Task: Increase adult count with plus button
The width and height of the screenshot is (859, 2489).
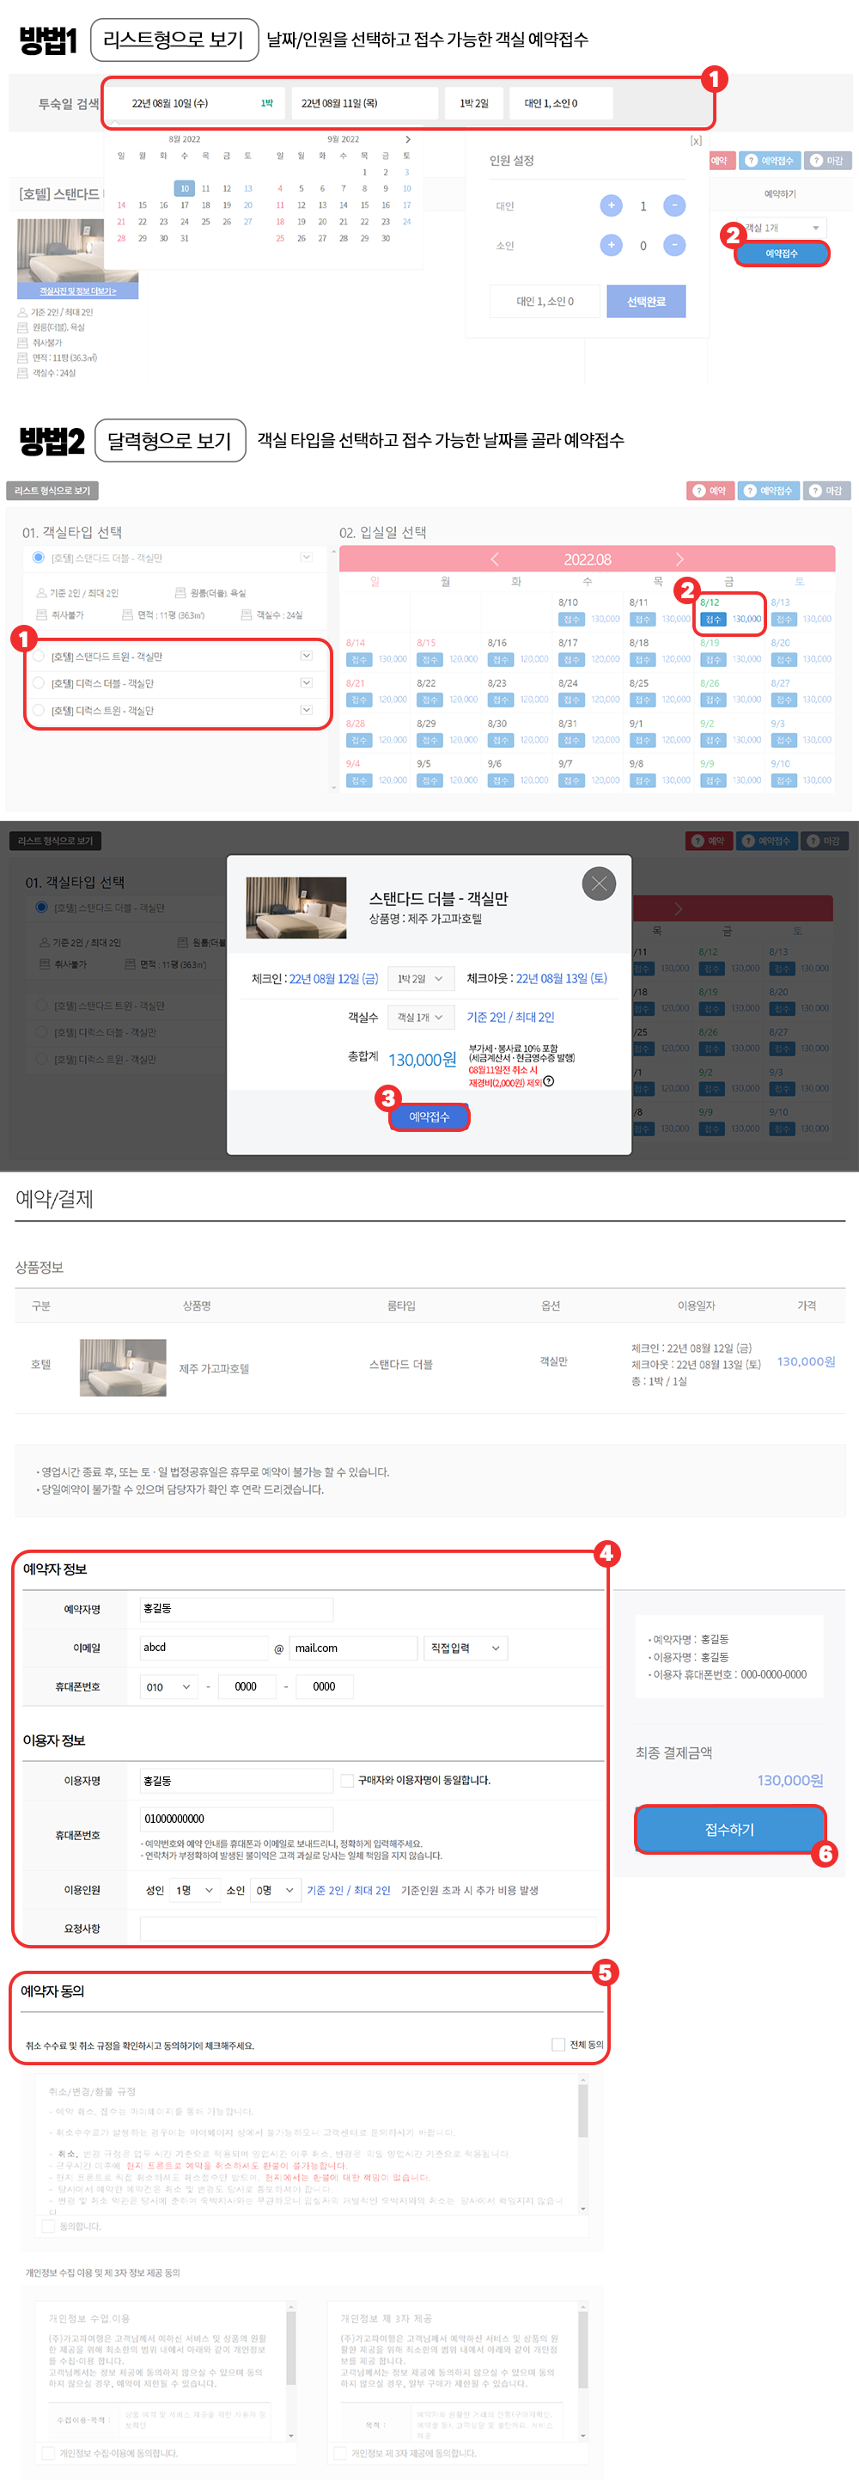Action: 611,205
